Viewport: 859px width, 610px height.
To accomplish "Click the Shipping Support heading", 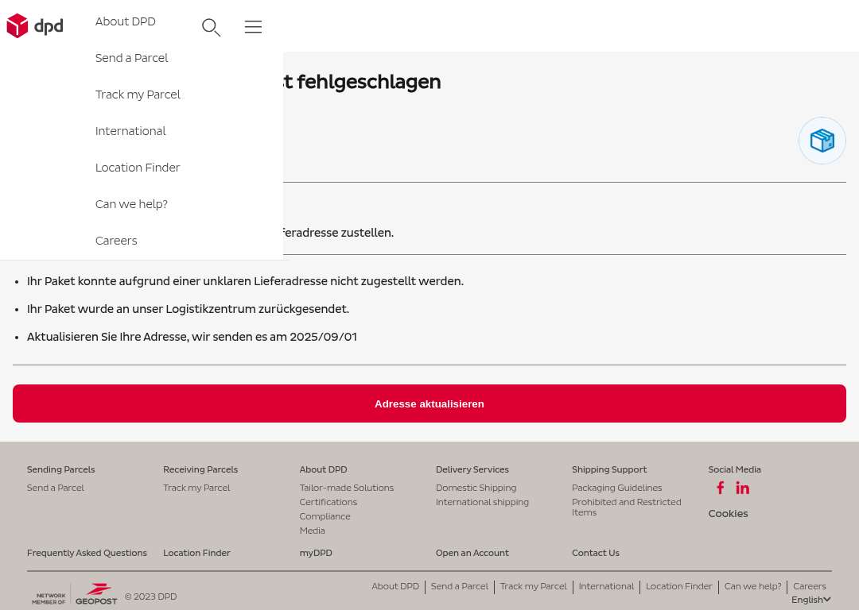I will coord(609,469).
